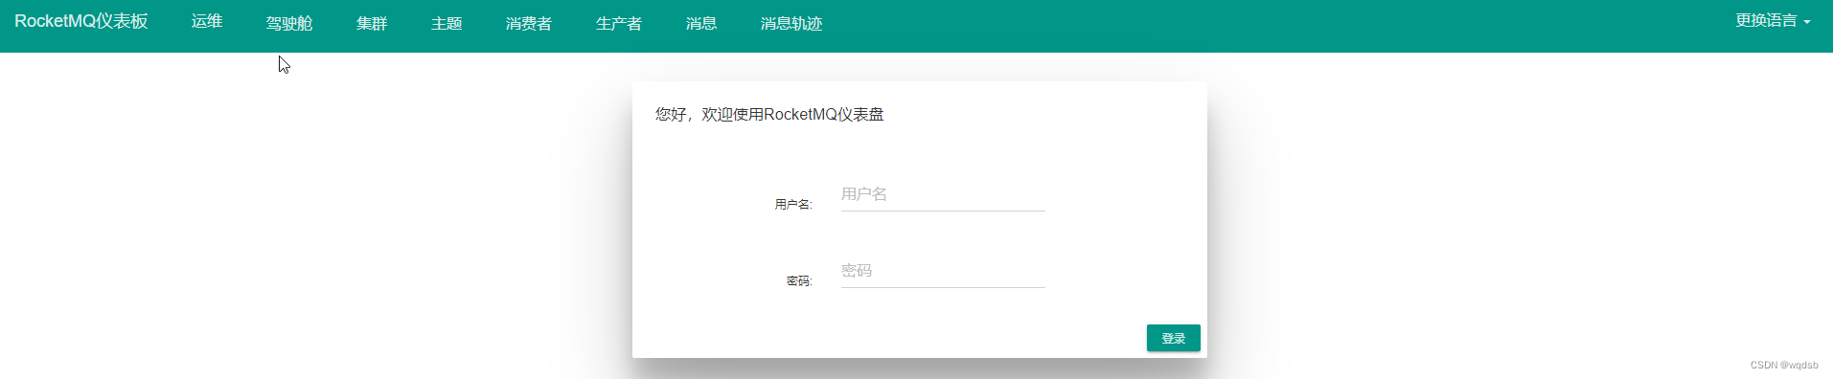1833x379 pixels.
Task: Open the 运维 menu item
Action: (x=207, y=21)
